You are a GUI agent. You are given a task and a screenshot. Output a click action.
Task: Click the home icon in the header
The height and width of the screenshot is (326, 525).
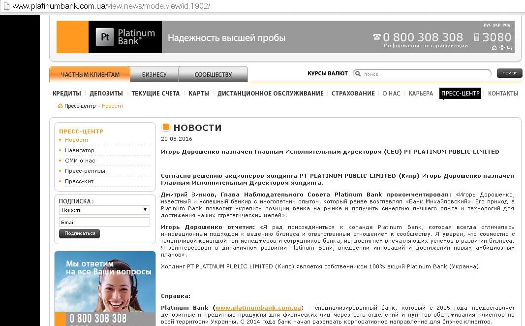494,48
